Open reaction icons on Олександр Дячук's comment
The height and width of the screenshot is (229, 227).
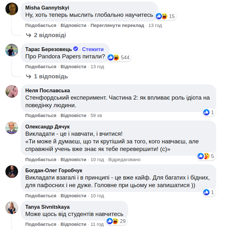coord(204,156)
